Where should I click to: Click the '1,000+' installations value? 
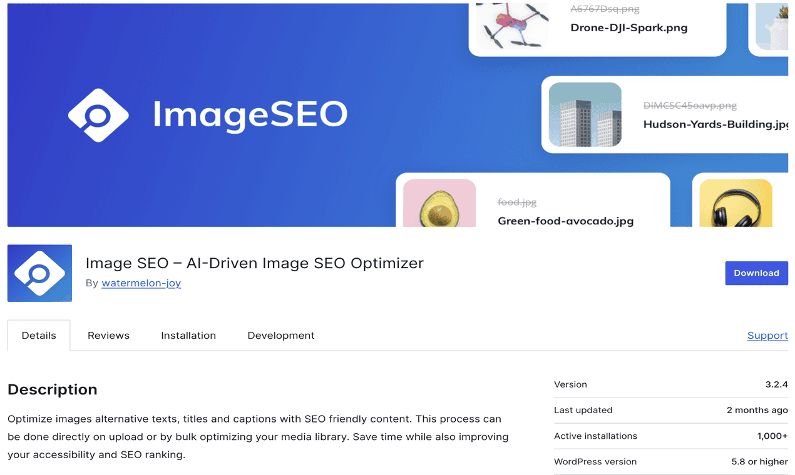pos(772,436)
